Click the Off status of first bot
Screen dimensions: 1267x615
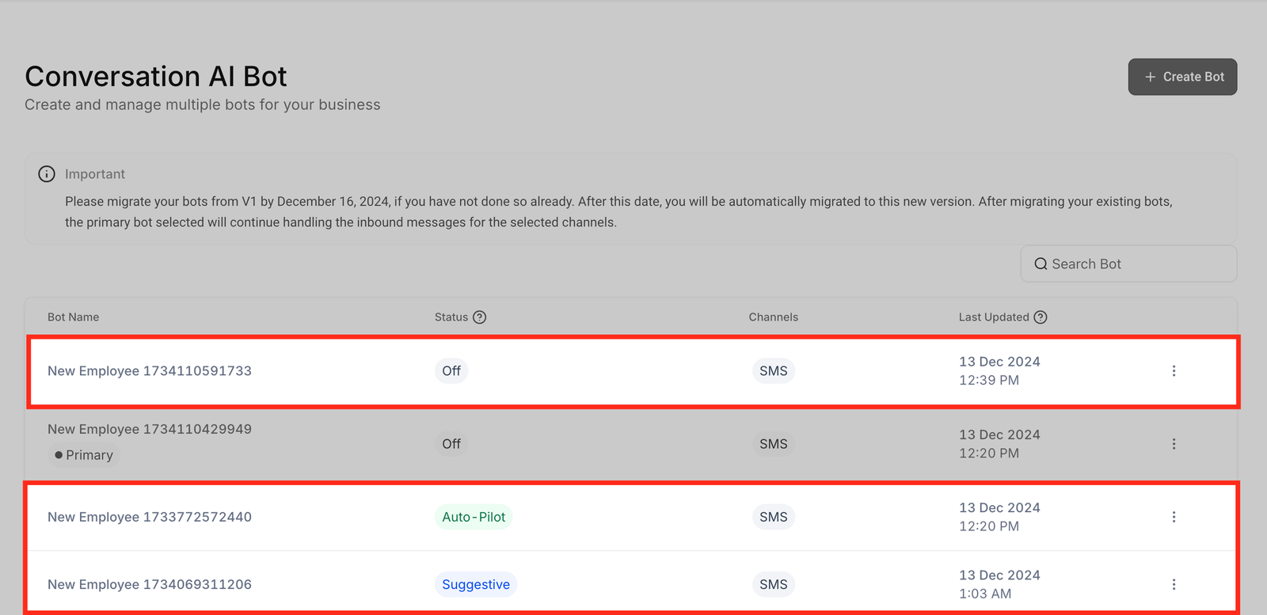451,370
